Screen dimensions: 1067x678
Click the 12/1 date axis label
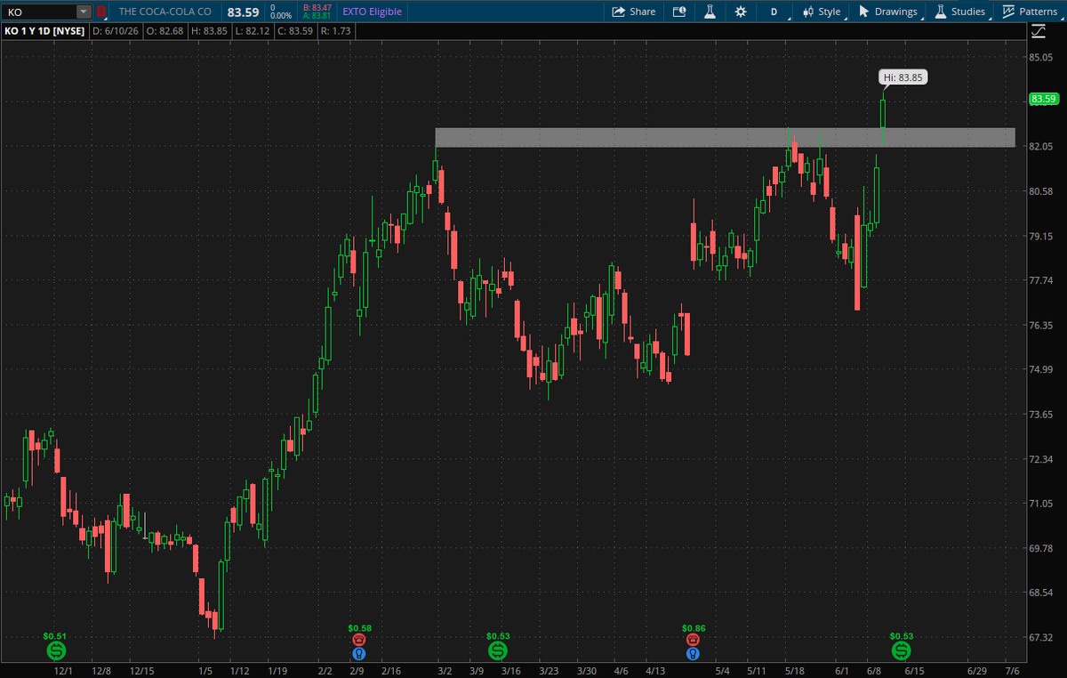pos(62,670)
